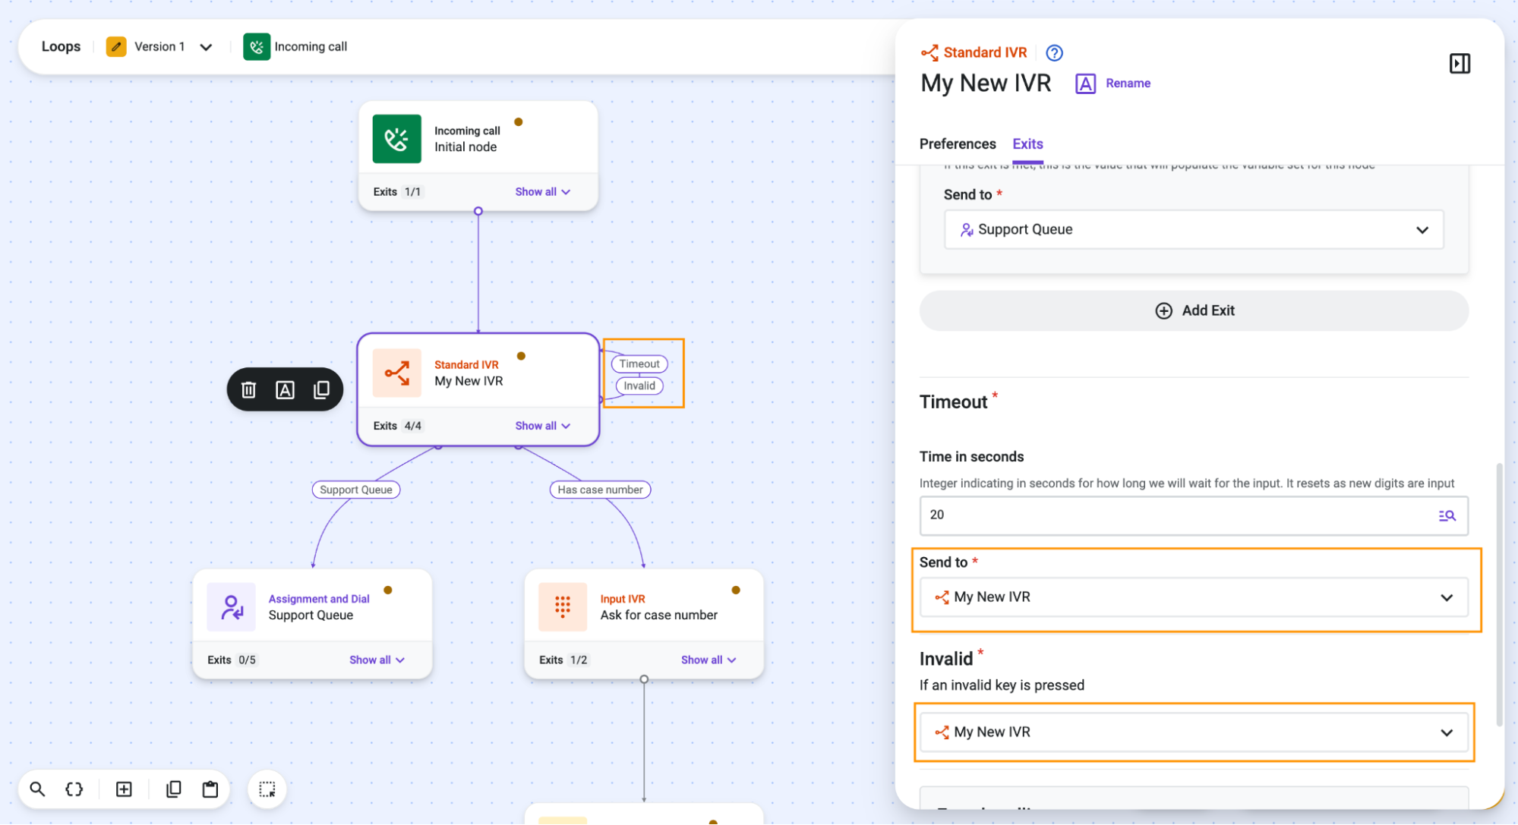This screenshot has width=1518, height=825.
Task: Collapse the side panel with the panel icon
Action: 1460,63
